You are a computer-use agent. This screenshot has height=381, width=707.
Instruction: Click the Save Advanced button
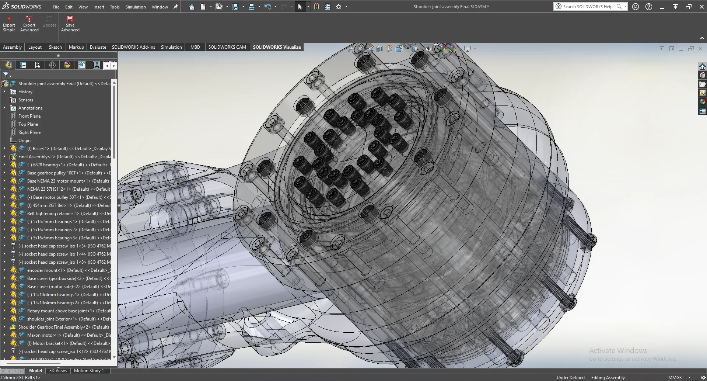click(x=70, y=24)
